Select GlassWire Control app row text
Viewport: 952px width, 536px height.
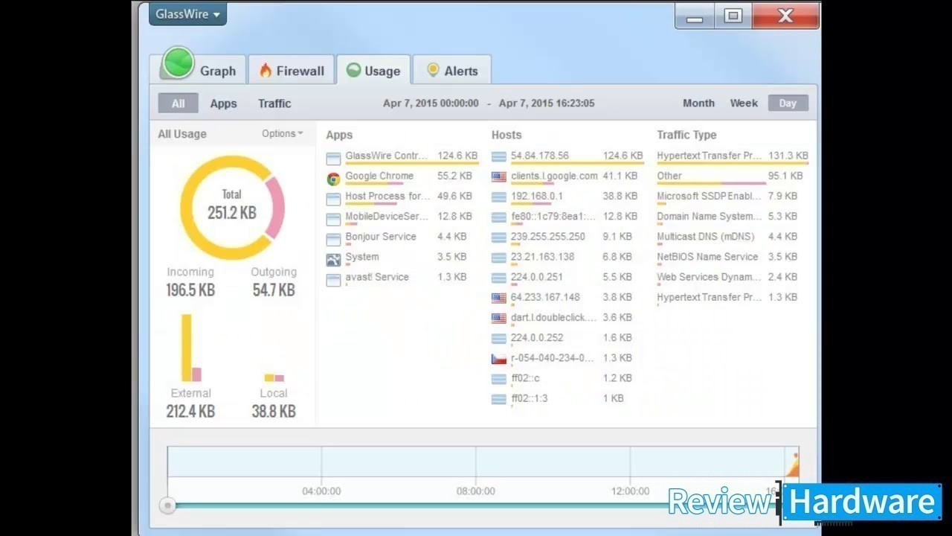[387, 156]
